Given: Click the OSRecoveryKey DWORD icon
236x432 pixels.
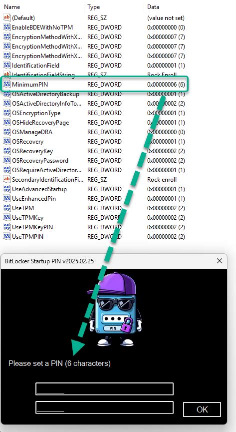Looking at the screenshot, I should [x=7, y=151].
